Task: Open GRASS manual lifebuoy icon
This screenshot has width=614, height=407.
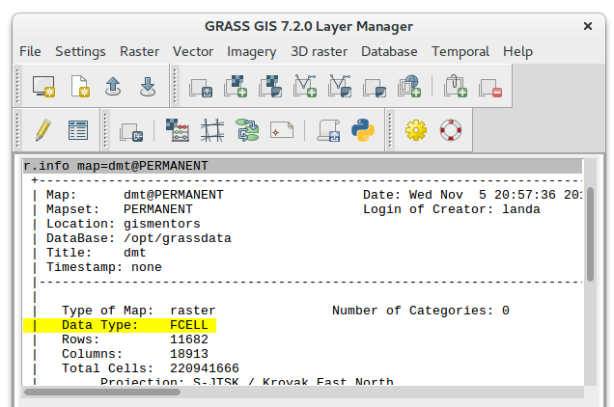Action: tap(451, 130)
